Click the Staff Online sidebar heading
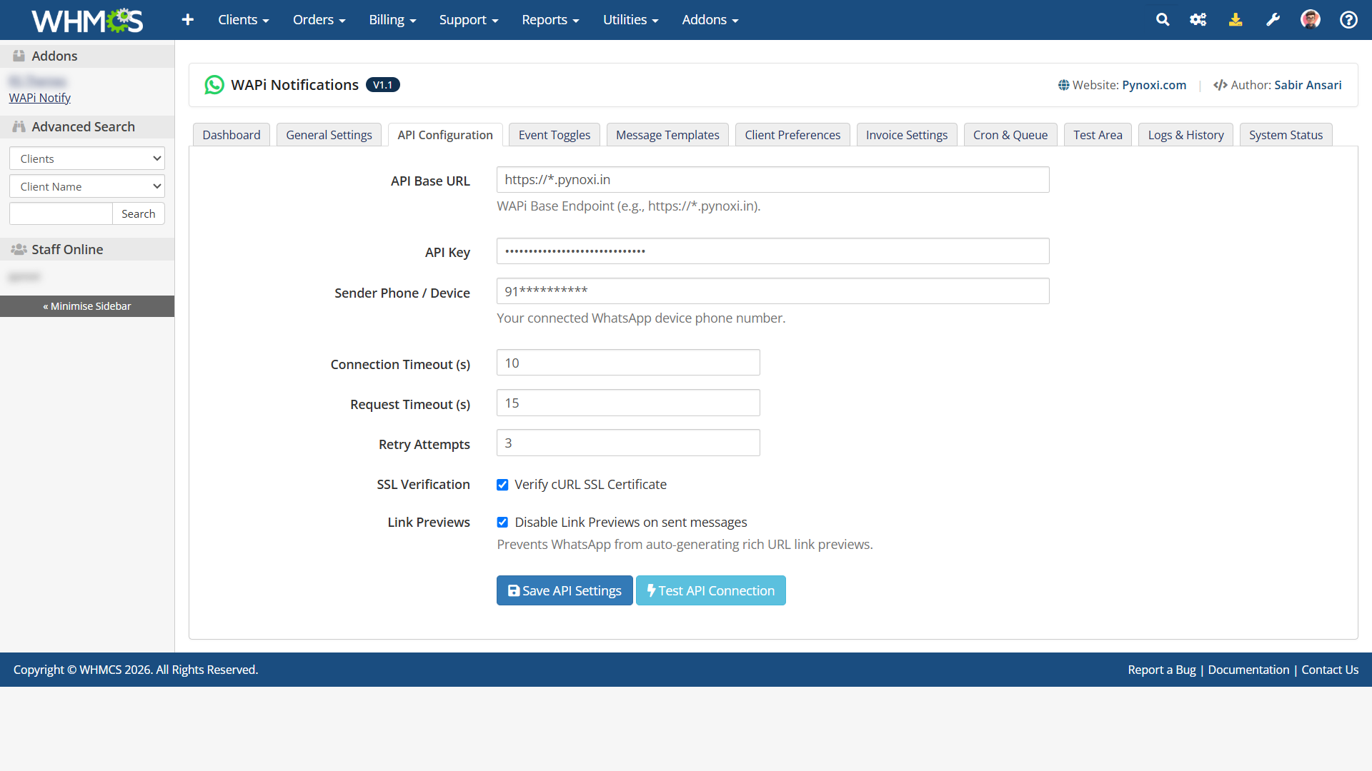 87,249
